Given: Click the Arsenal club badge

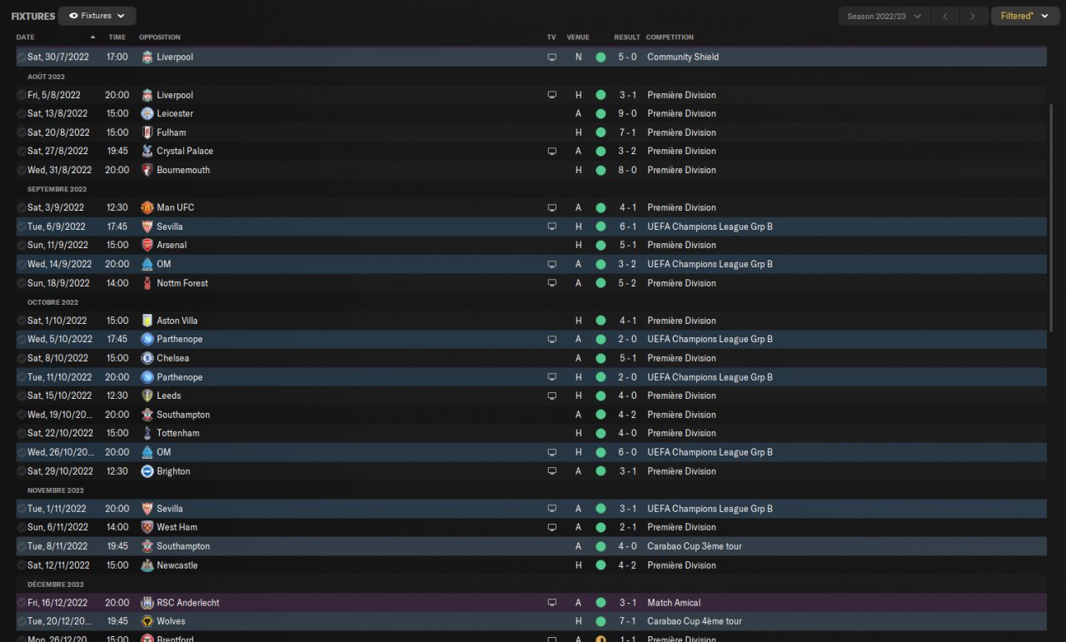Looking at the screenshot, I should point(147,245).
